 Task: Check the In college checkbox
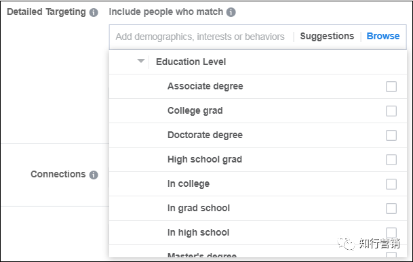[391, 184]
